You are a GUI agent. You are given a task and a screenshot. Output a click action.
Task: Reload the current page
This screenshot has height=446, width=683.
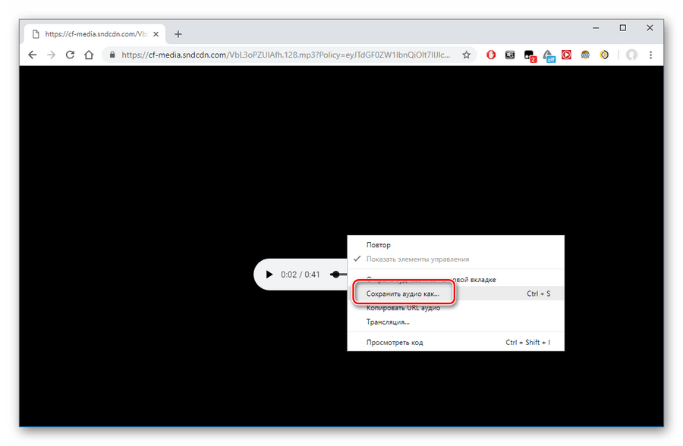(x=70, y=55)
